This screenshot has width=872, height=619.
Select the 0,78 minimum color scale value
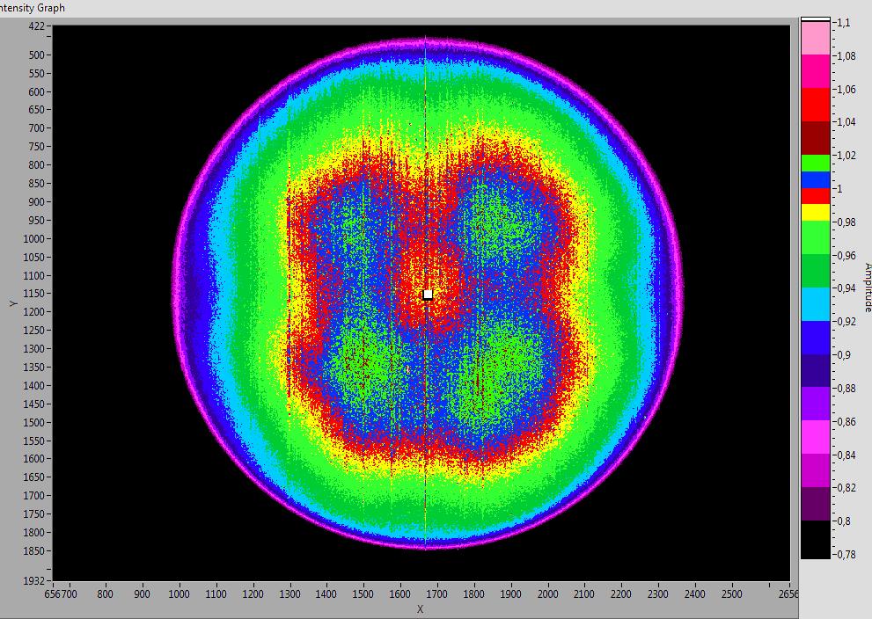[846, 555]
